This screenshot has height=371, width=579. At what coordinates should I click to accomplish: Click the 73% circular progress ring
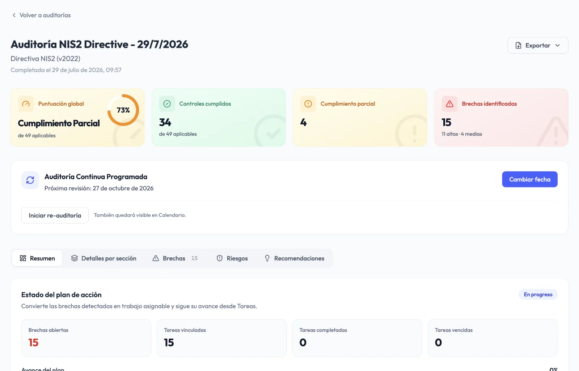123,110
